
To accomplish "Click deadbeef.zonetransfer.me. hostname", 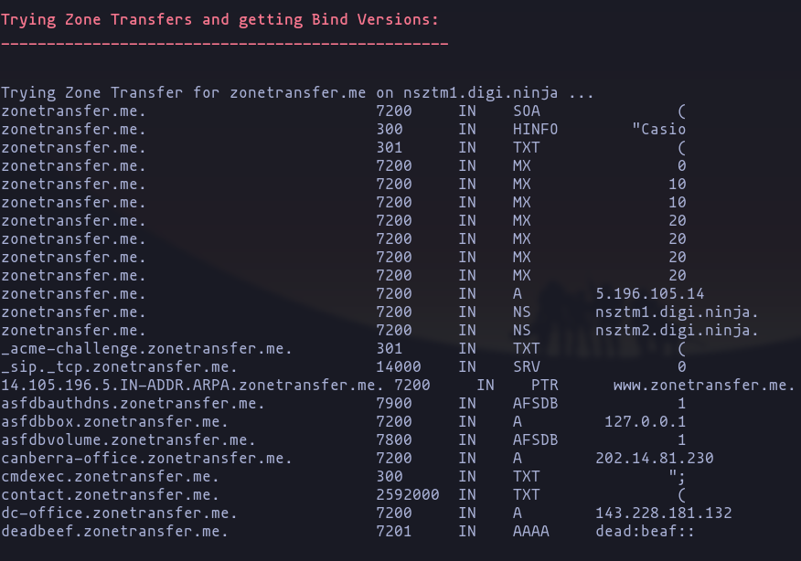I will pos(114,532).
